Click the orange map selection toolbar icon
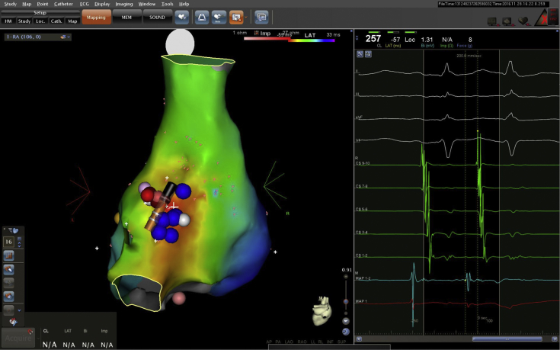 pyautogui.click(x=235, y=16)
